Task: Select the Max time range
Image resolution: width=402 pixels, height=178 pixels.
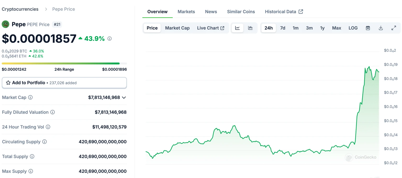Action: (337, 28)
